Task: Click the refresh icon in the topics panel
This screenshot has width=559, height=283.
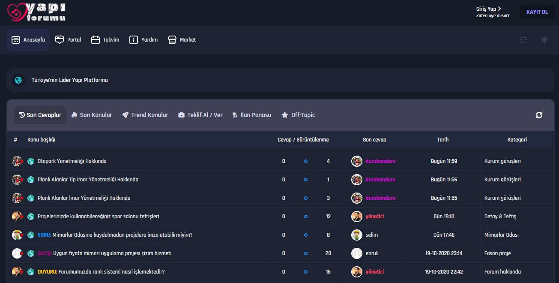Action: coord(539,115)
